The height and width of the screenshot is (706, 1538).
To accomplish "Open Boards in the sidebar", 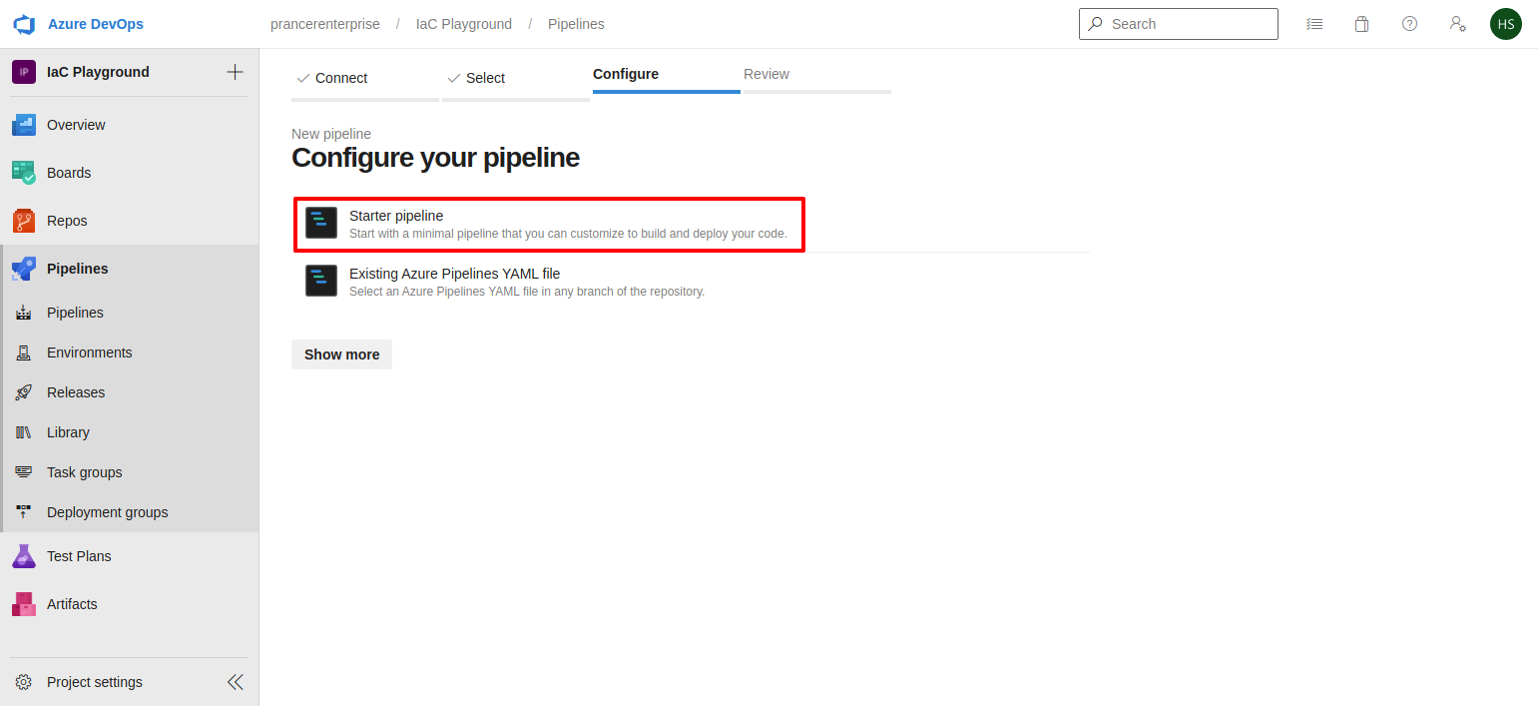I will pos(69,173).
